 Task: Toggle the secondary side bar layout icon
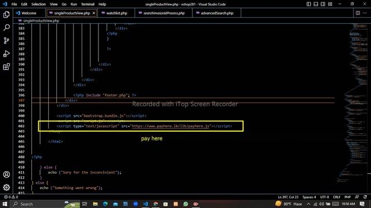tap(323, 4)
